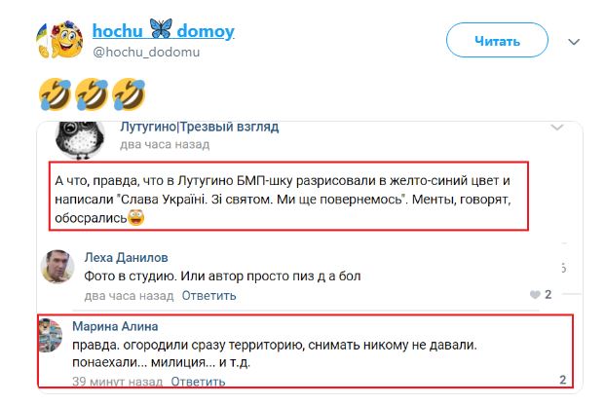
Task: Expand the tweet options chevron next to Читать
Action: point(574,42)
